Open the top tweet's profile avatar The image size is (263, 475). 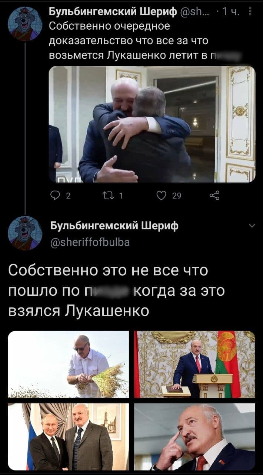click(x=25, y=24)
